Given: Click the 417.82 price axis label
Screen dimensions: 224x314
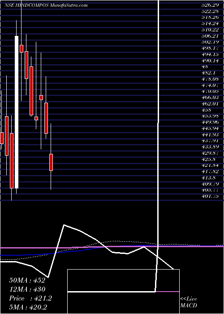Looking at the screenshot, I should coord(210,171).
